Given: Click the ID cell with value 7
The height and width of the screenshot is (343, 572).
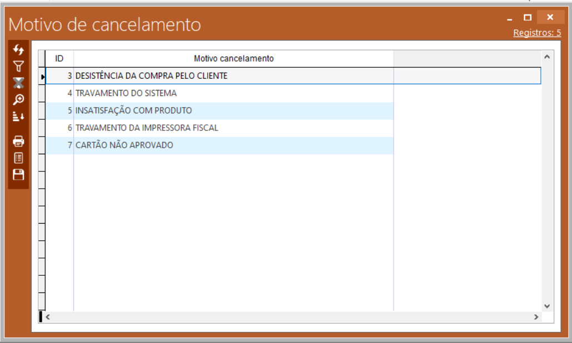Looking at the screenshot, I should click(x=59, y=145).
